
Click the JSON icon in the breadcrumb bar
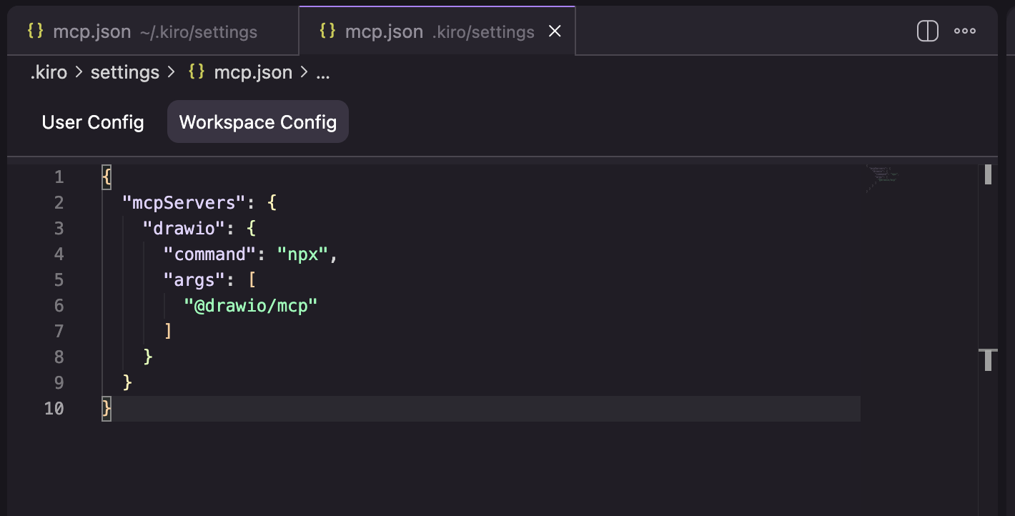click(196, 71)
